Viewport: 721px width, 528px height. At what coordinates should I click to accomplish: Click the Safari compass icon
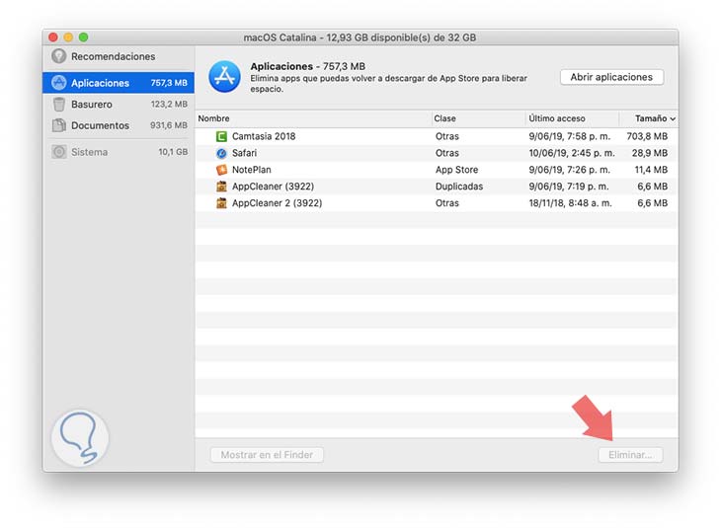(x=221, y=153)
